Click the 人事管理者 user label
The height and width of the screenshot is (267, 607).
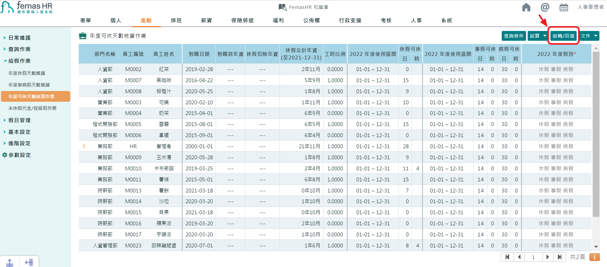[591, 7]
